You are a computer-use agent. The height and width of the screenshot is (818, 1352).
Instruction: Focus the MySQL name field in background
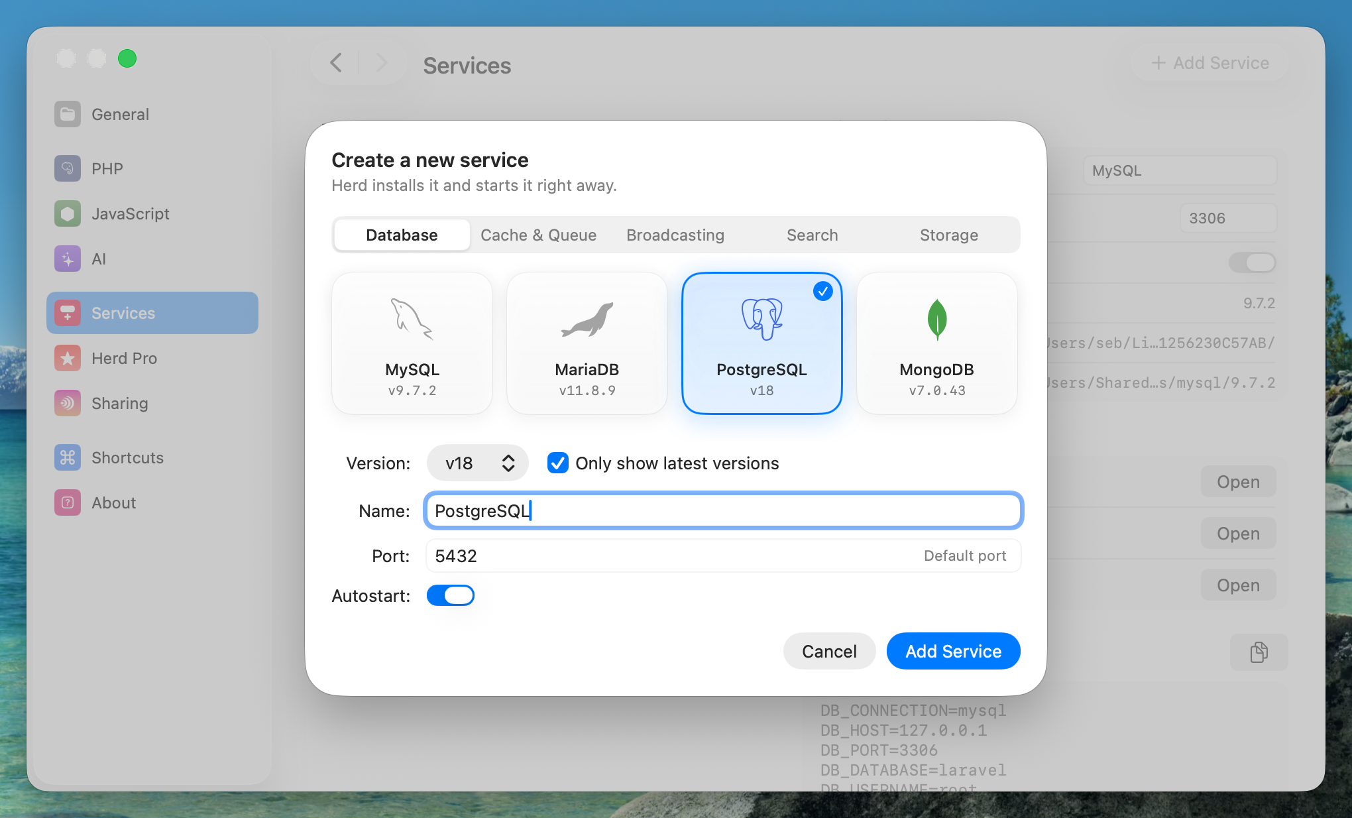coord(1180,170)
